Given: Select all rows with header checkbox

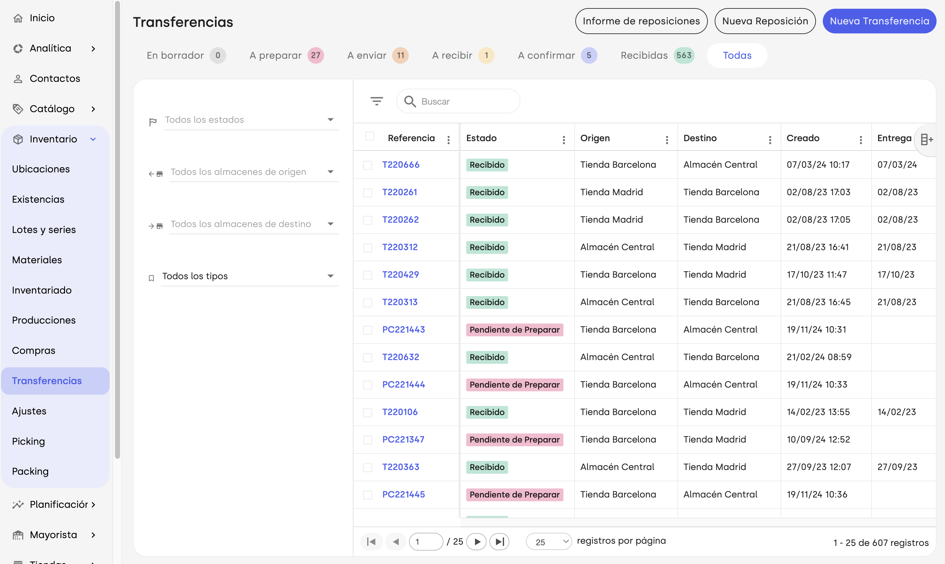Looking at the screenshot, I should tap(370, 136).
